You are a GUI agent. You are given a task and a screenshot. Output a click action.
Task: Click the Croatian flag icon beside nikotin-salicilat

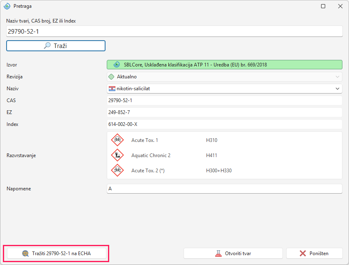point(112,89)
